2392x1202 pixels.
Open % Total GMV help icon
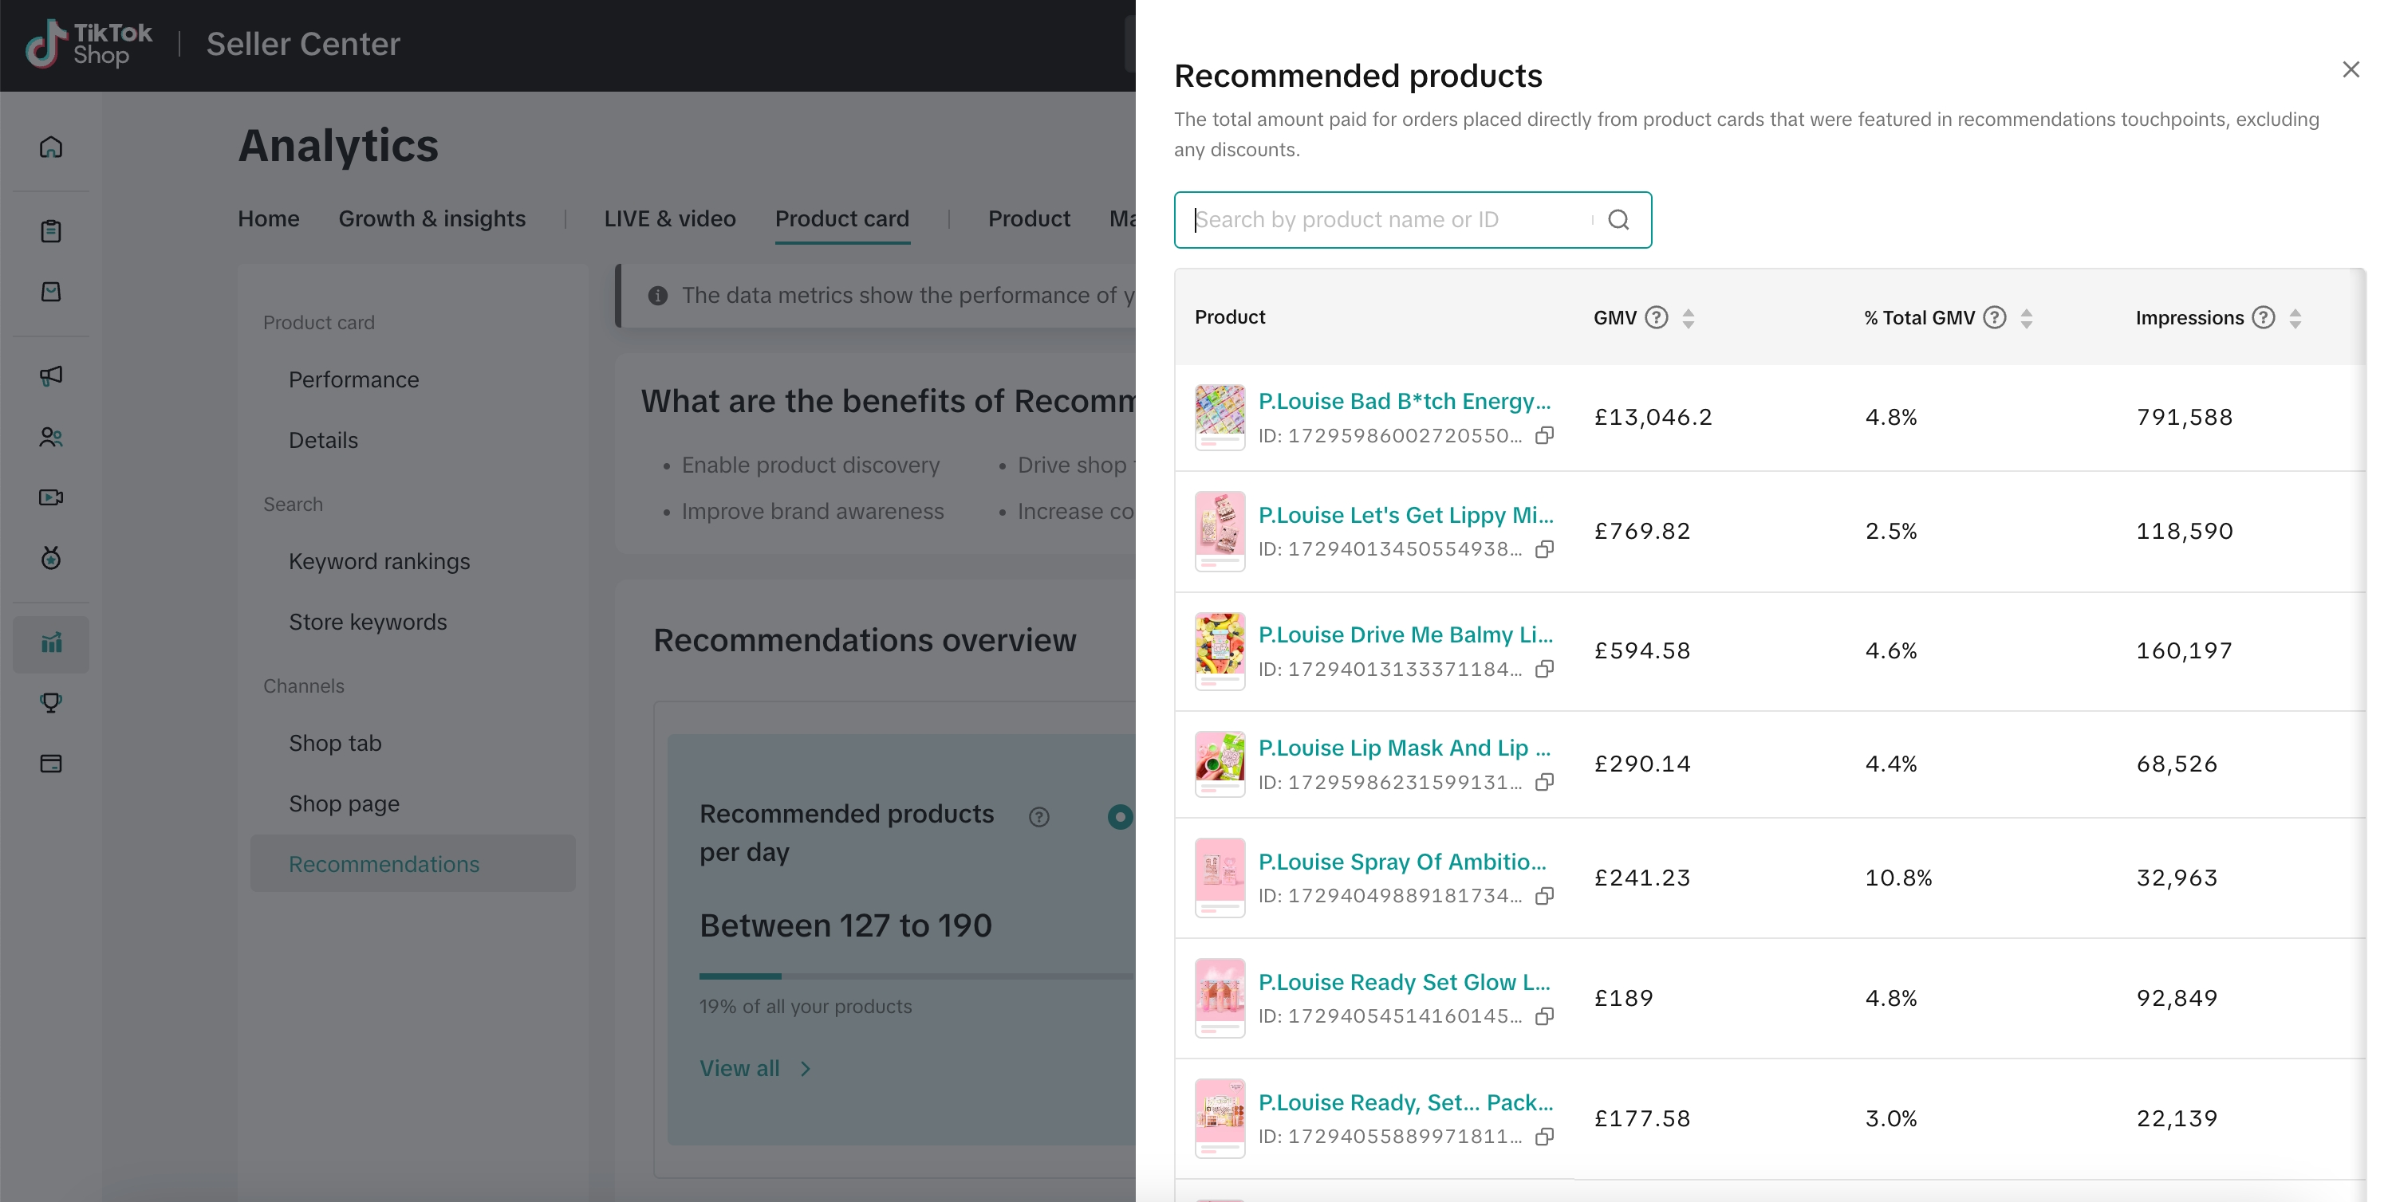[x=1994, y=317]
